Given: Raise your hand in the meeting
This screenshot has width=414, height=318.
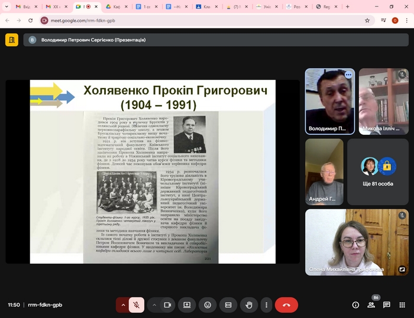Looking at the screenshot, I should pos(249,305).
